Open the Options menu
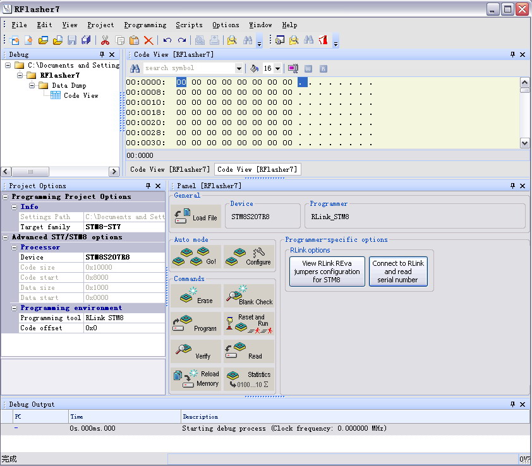Image resolution: width=532 pixels, height=466 pixels. coord(226,25)
